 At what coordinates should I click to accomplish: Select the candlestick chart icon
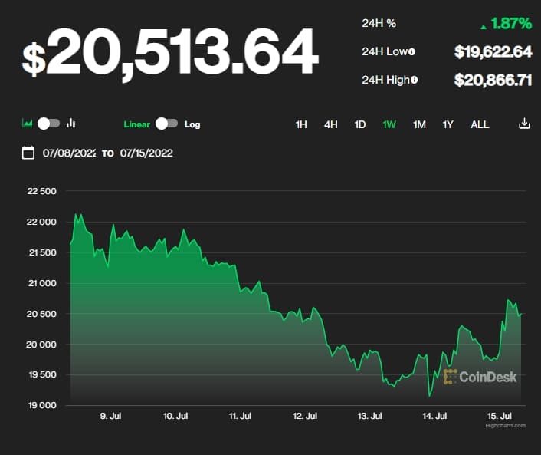click(71, 123)
